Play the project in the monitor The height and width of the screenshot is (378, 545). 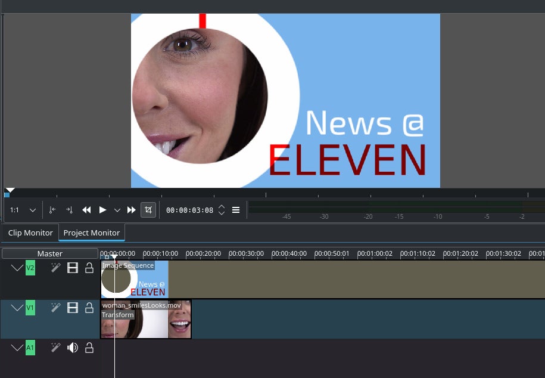coord(102,210)
